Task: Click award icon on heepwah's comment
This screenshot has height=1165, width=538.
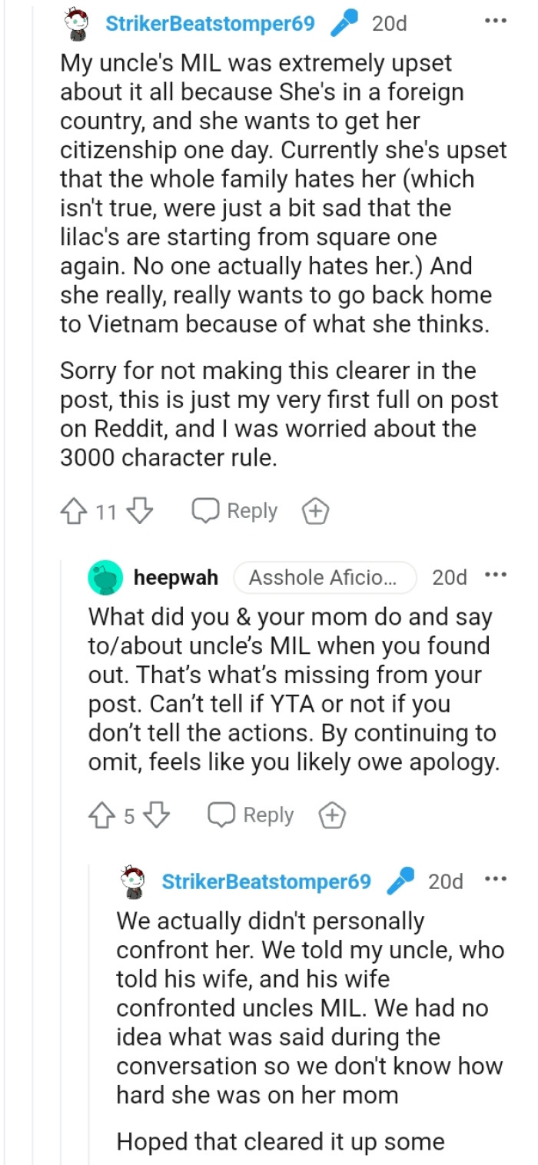Action: 332,815
